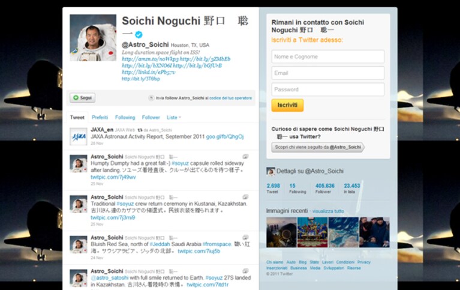Open the JAXA_en username link

[x=102, y=130]
